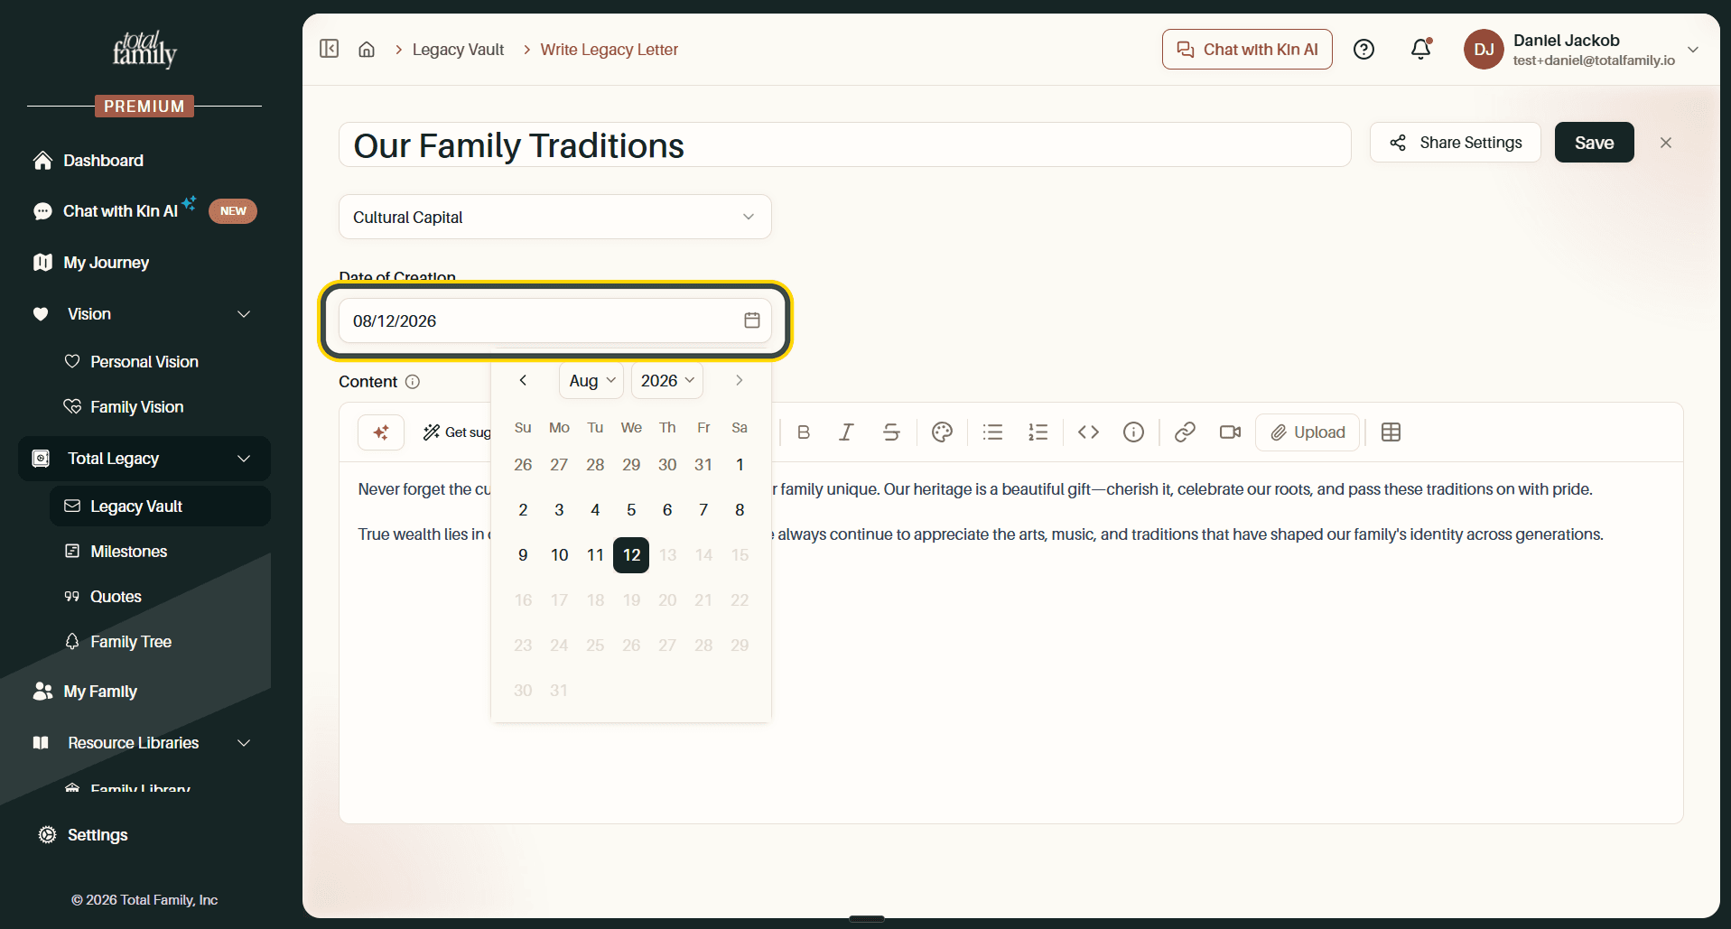Click Get suggestions wand button
The image size is (1731, 929).
tap(457, 432)
